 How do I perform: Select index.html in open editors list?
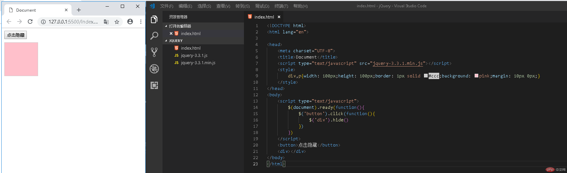pyautogui.click(x=191, y=33)
